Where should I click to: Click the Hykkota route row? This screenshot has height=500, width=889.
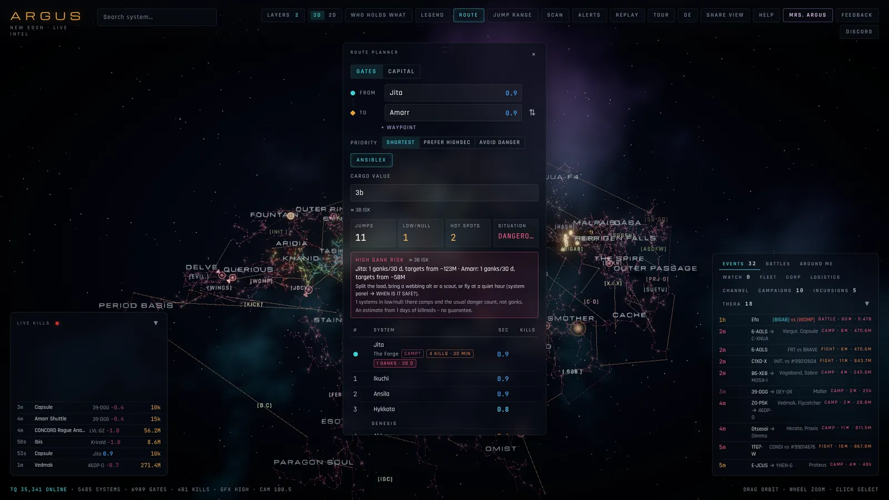click(x=444, y=409)
